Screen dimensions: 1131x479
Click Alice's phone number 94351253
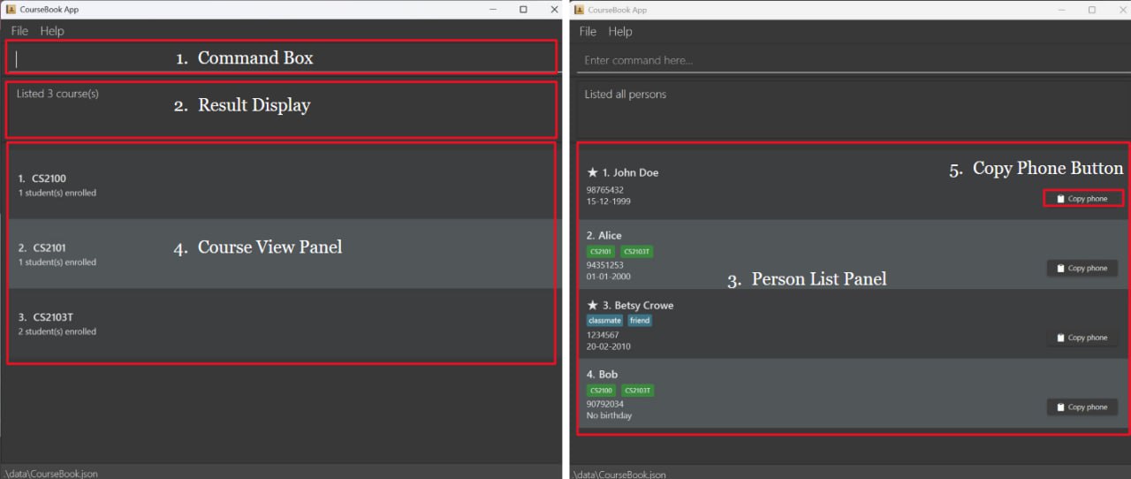pyautogui.click(x=605, y=265)
